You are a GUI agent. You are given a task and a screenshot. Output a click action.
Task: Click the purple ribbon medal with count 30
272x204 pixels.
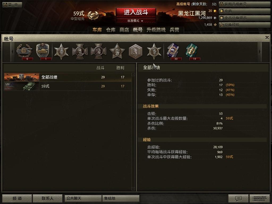pos(173,51)
